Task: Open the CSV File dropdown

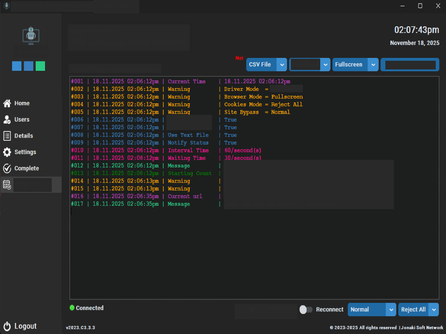Action: pos(267,65)
